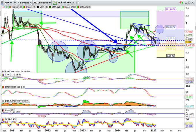Screen dimensions: 196x132
Task: Click the Blai5 Koncorde indicator icon
Action: pyautogui.click(x=3, y=101)
